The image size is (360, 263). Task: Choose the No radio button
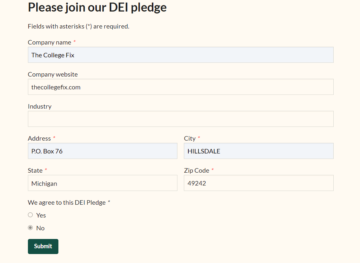click(x=30, y=228)
